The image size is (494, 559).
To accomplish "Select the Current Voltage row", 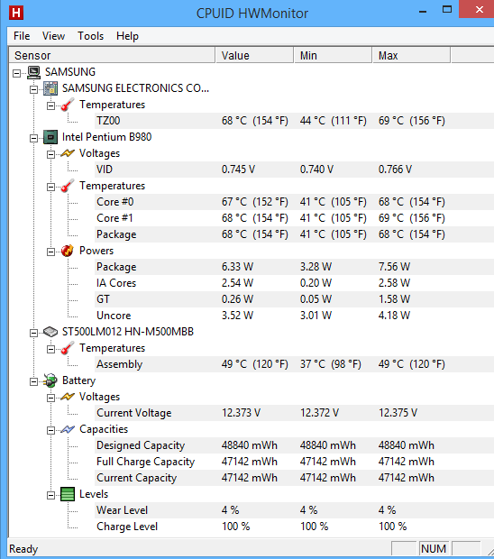I will pos(295,413).
